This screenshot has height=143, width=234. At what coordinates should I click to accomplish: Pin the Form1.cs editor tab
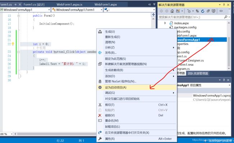click(x=15, y=4)
